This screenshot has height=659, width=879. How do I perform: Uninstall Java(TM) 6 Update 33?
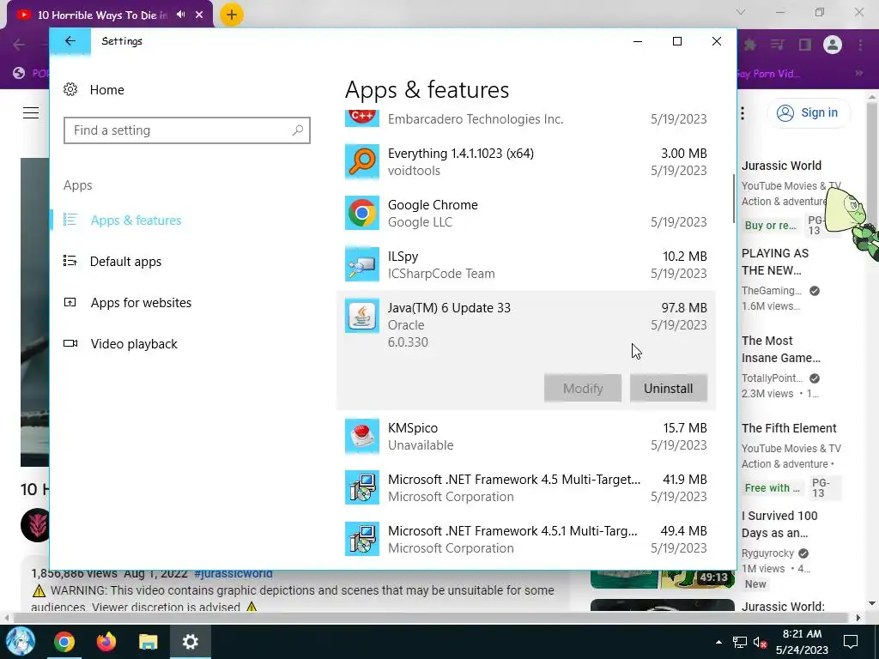(x=668, y=389)
